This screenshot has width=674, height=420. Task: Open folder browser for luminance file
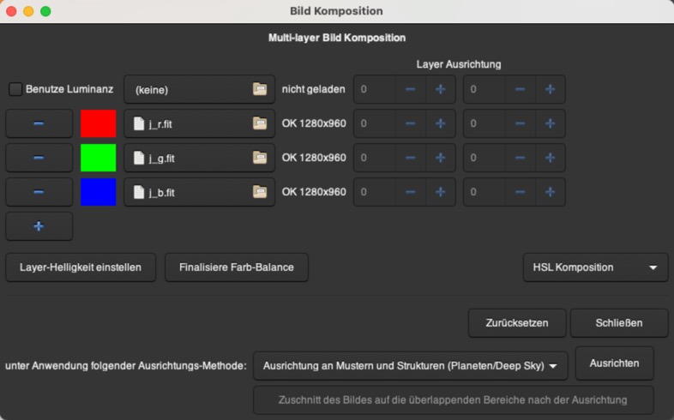tap(260, 89)
